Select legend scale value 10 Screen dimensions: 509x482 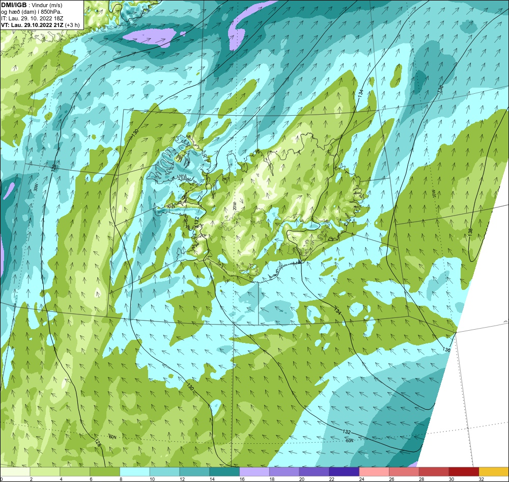pos(152,479)
